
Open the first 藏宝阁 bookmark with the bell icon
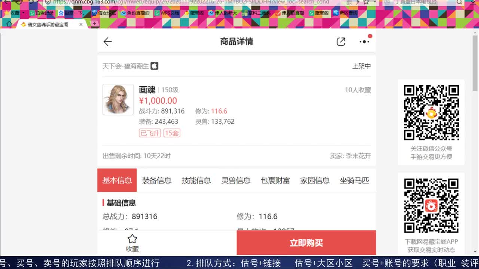[x=194, y=13]
